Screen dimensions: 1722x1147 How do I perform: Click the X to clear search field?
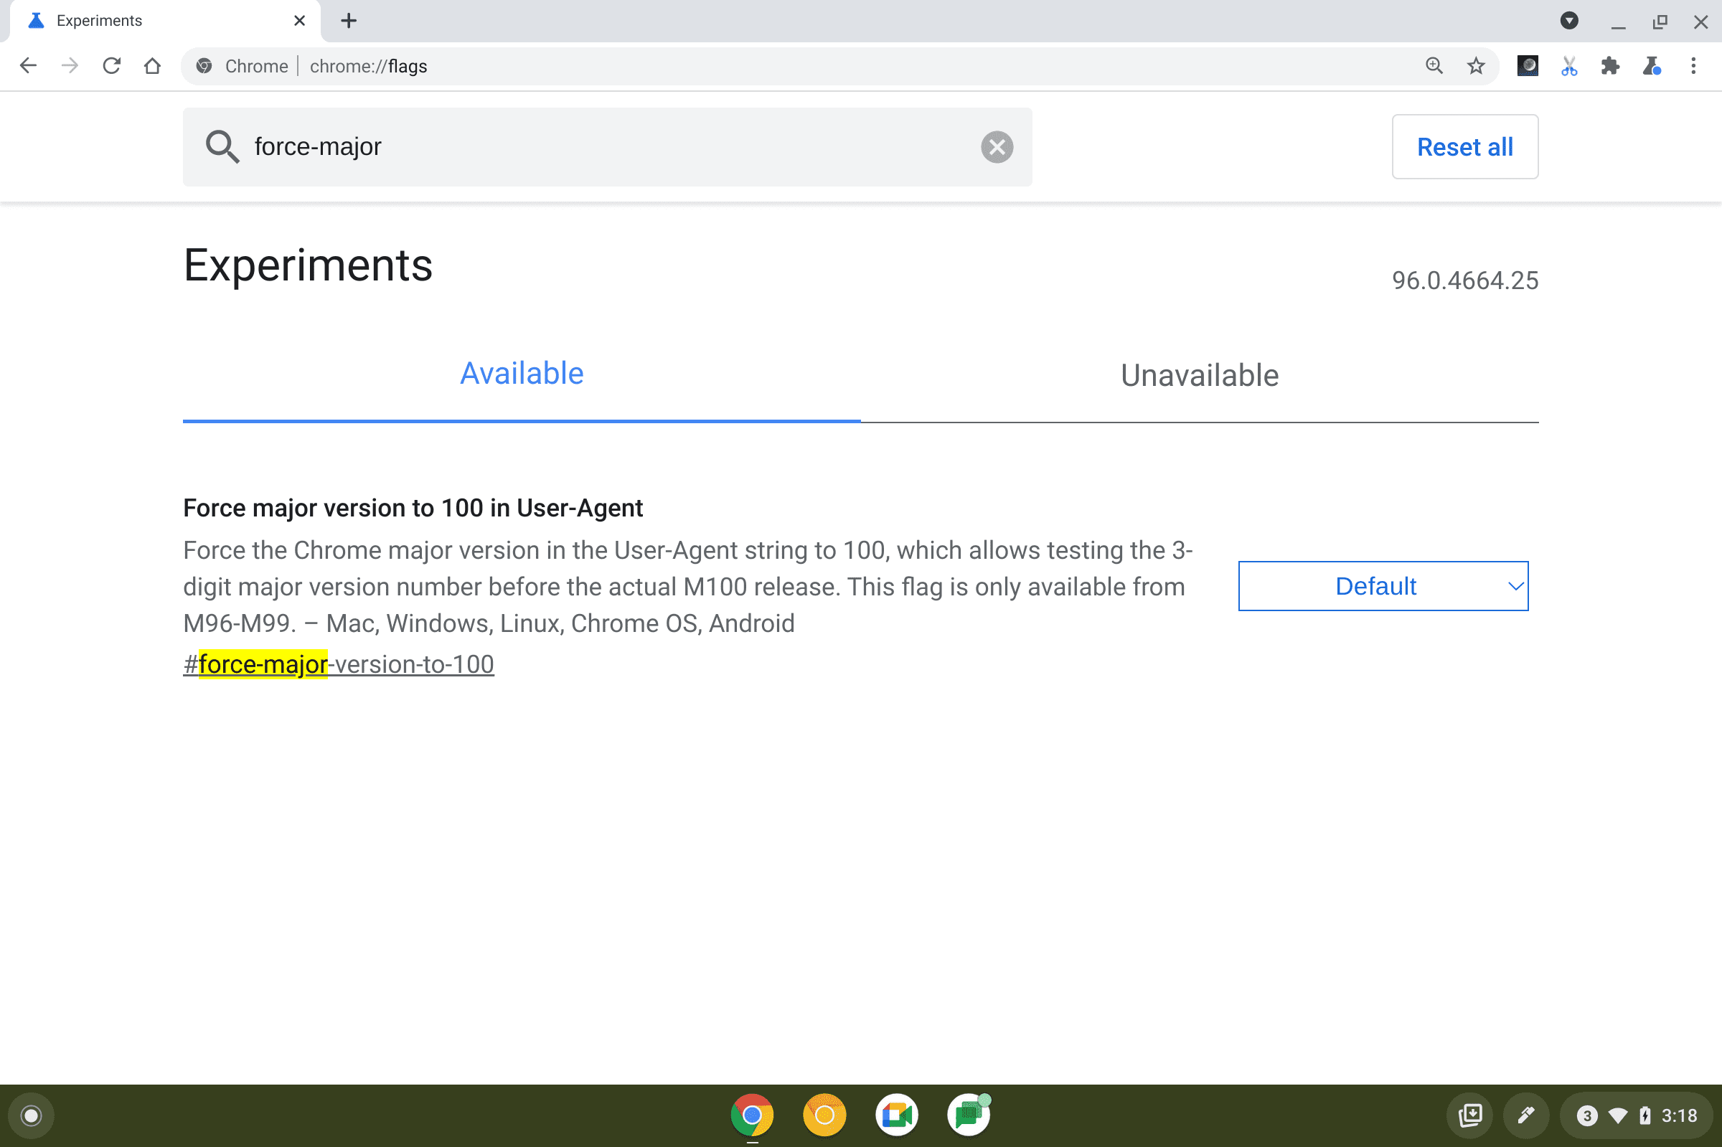coord(997,146)
